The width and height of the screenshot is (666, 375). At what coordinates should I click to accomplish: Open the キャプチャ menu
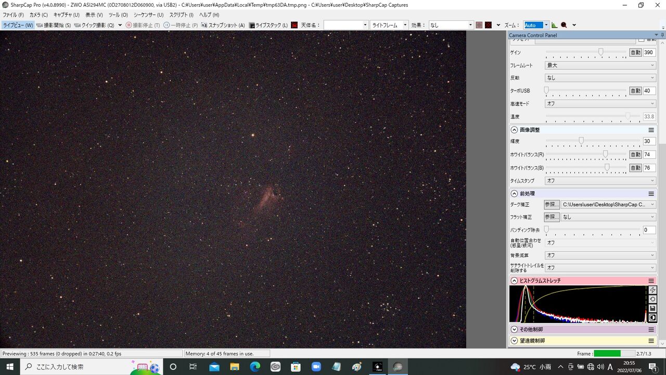tap(67, 15)
